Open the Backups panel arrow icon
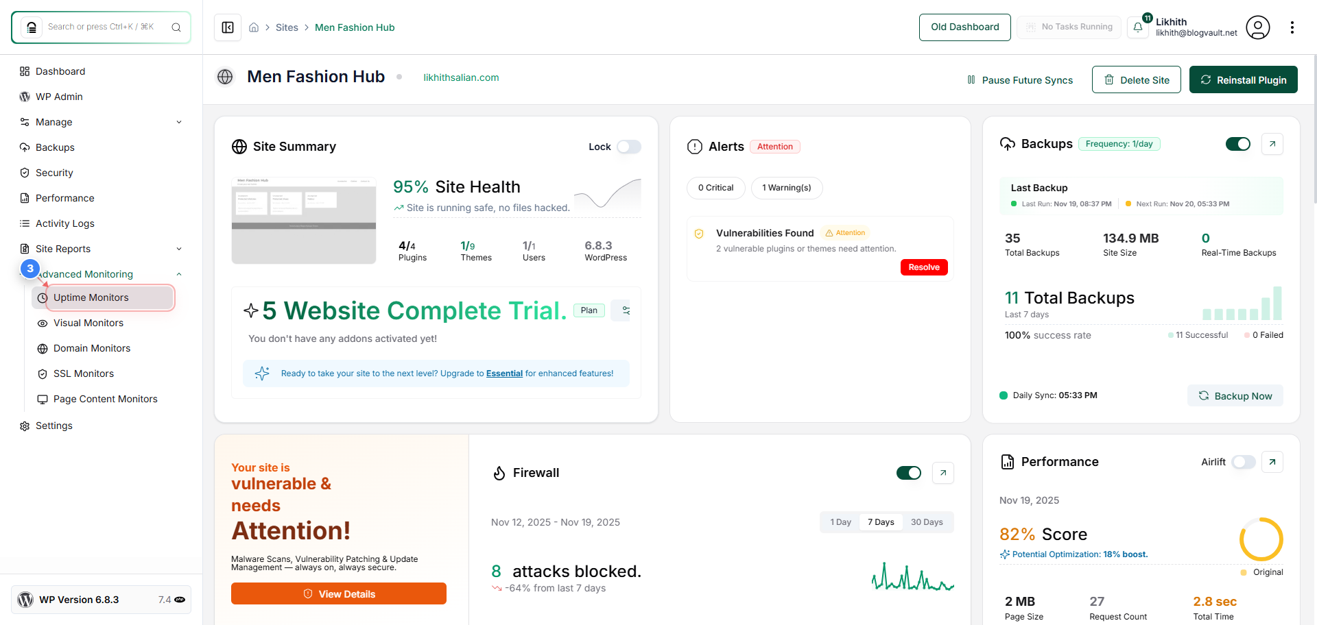 [1272, 144]
